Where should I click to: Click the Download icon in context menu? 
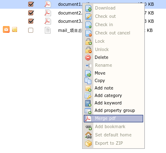click(x=88, y=8)
